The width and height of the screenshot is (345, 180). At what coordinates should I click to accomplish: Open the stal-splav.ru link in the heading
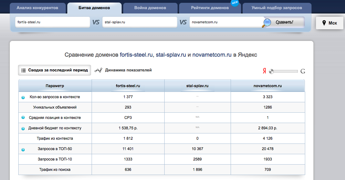coord(171,55)
